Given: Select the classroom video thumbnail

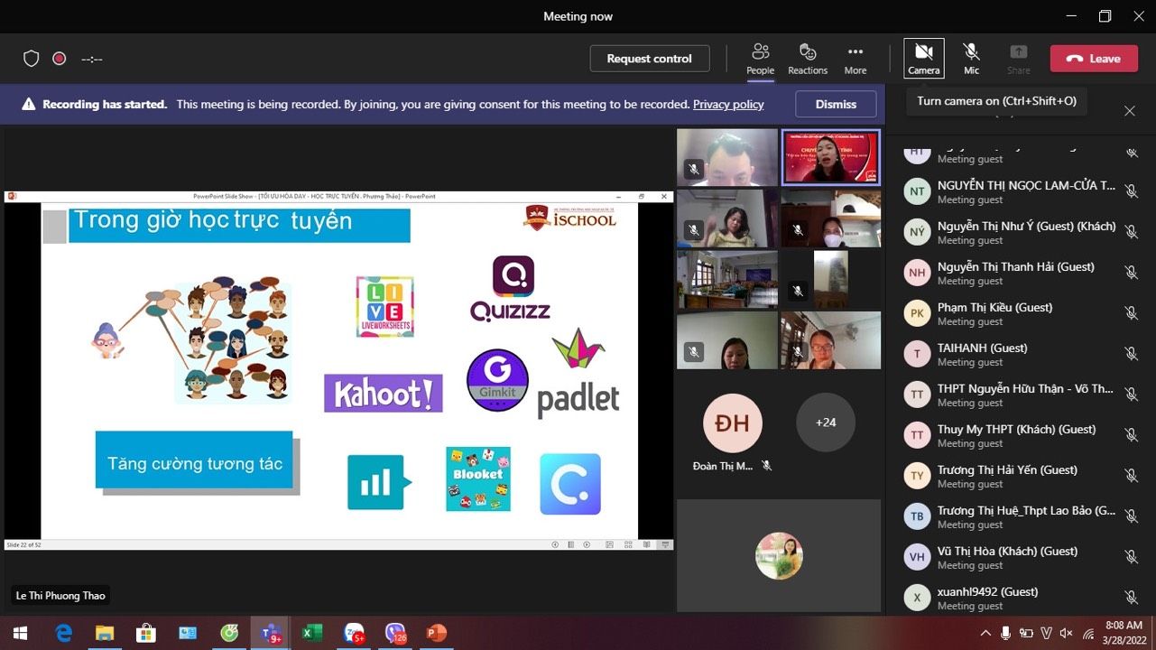Looking at the screenshot, I should (727, 279).
